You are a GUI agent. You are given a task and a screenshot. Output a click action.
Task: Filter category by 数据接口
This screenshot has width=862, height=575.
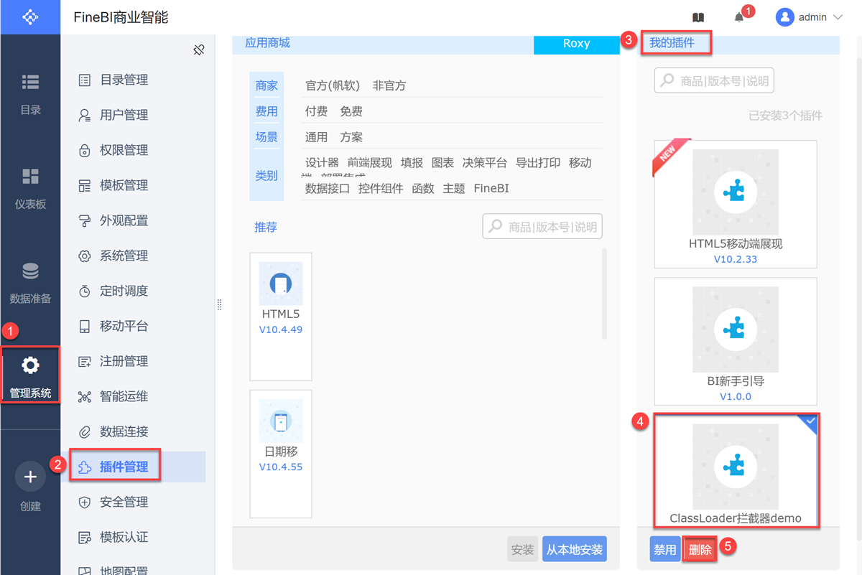[x=328, y=189]
